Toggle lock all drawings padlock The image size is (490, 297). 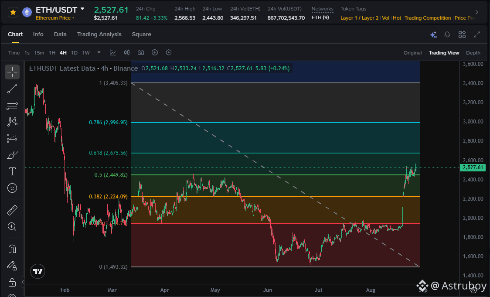pos(12,282)
